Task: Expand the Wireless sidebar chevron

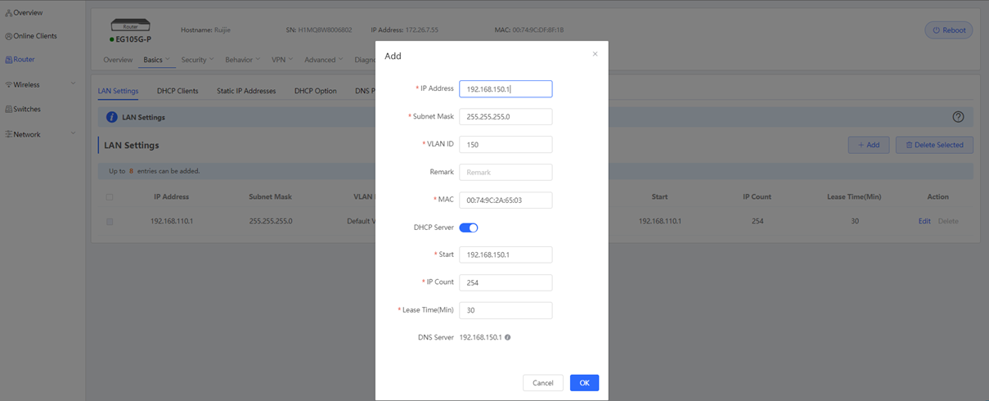Action: coord(73,84)
